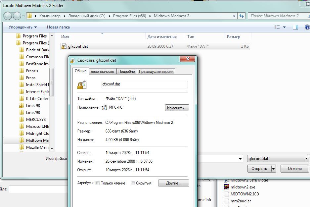Select the Mozilla Main folder in tree

37,147
